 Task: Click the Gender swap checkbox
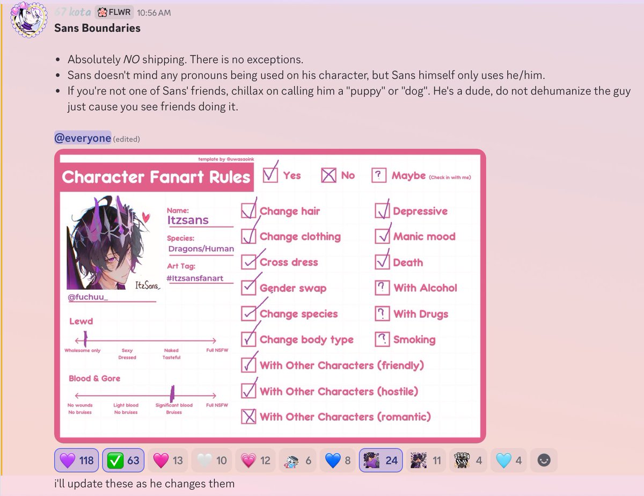(248, 288)
